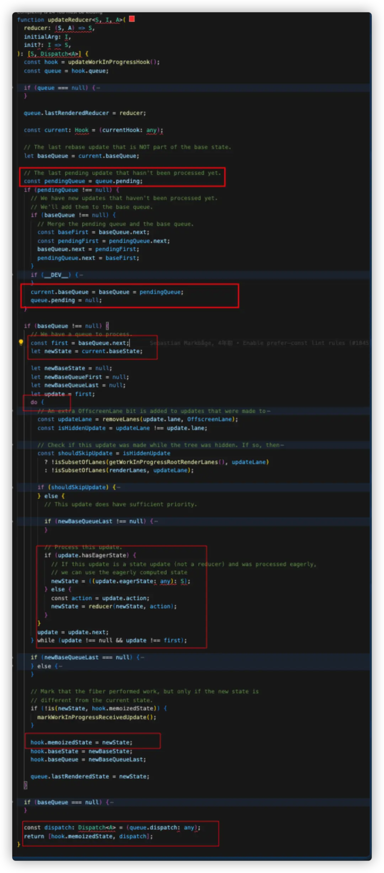Click 'let baseQueue = current.baseQueue;' line
The width and height of the screenshot is (384, 873).
(x=81, y=156)
